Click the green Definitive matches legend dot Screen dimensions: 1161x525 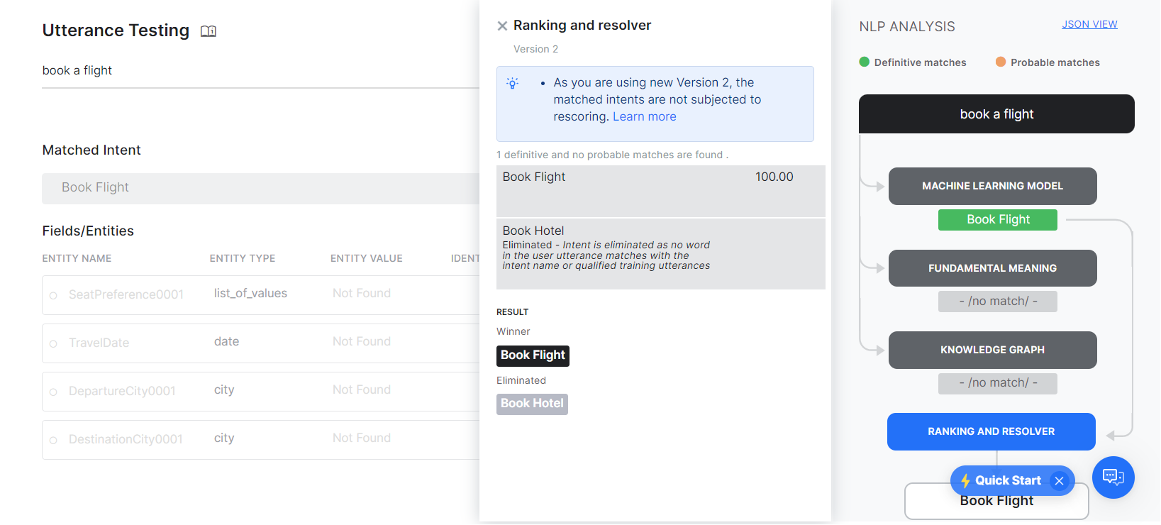coord(864,62)
